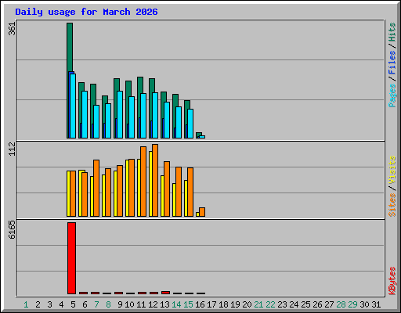The height and width of the screenshot is (313, 401).
Task: Click the green "Hits" legend label
Action: (392, 32)
